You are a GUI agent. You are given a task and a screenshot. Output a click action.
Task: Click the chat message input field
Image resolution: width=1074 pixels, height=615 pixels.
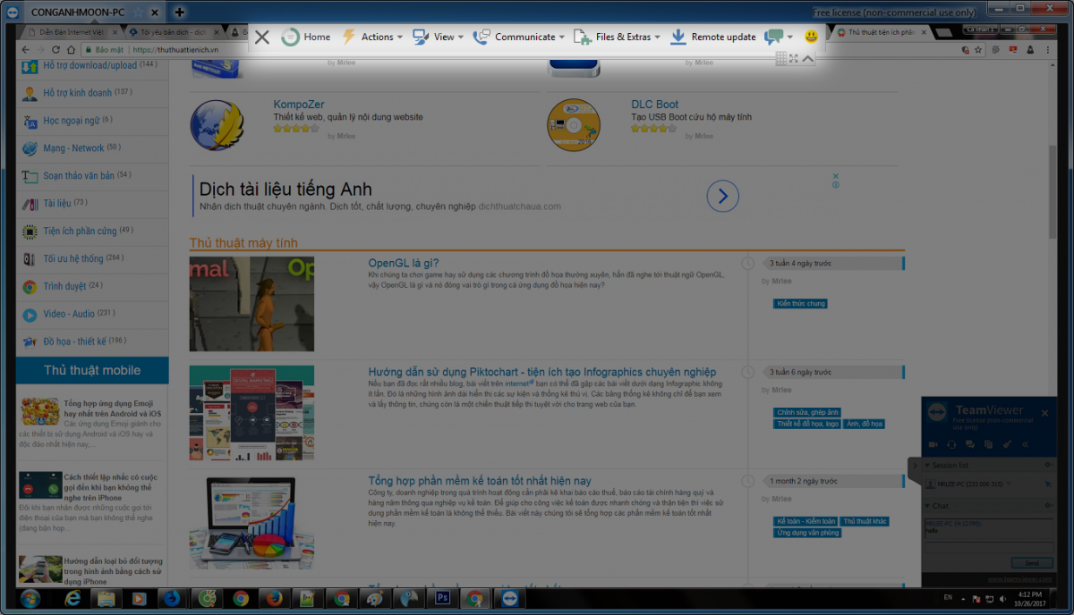[x=988, y=547]
